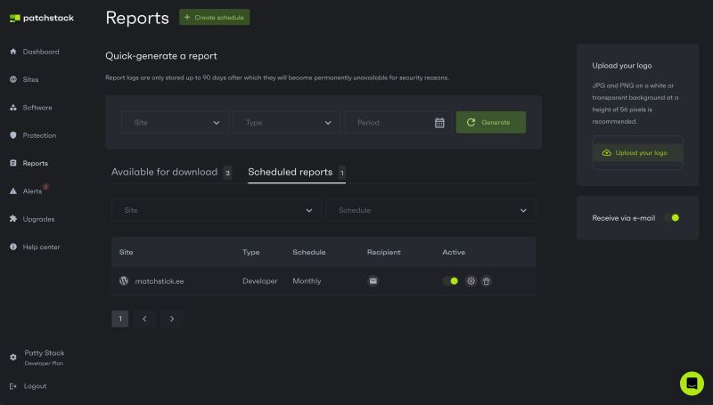Open the chat support widget

(692, 383)
